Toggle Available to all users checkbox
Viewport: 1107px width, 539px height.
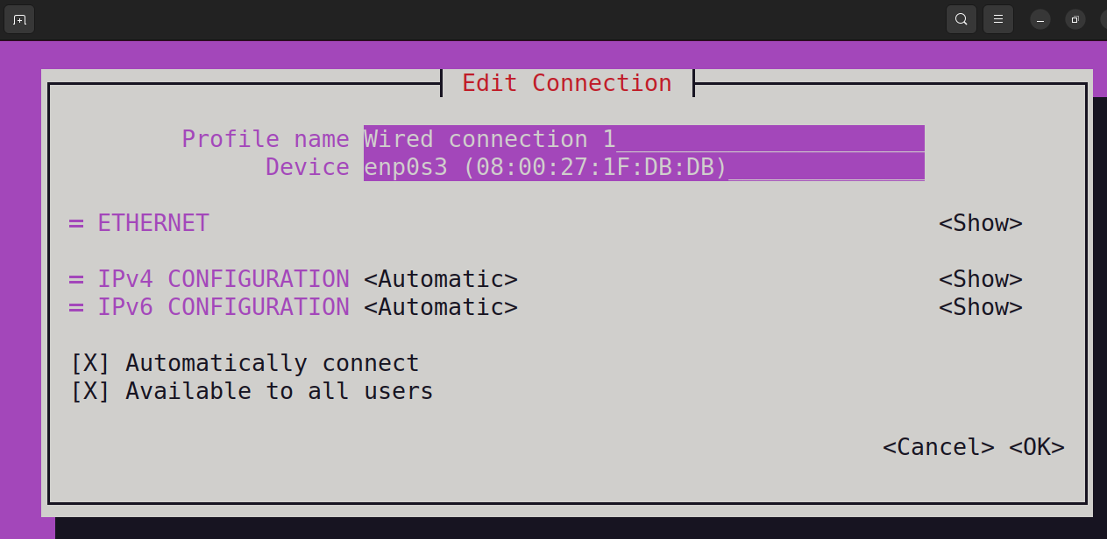point(90,391)
